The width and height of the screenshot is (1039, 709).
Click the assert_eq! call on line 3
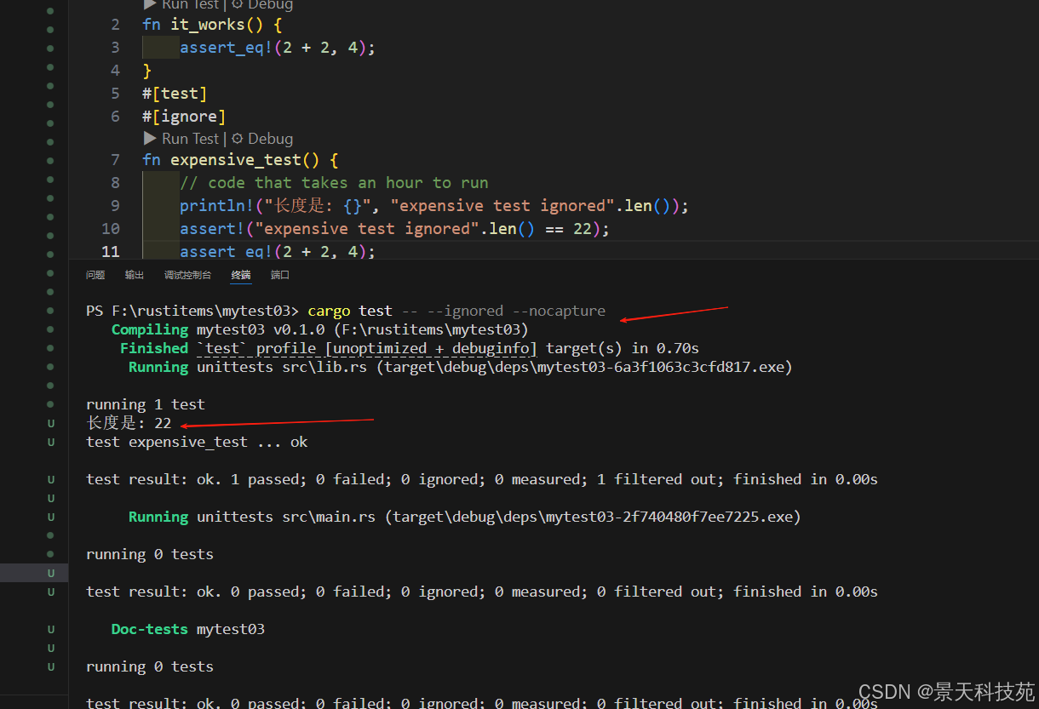(x=278, y=48)
